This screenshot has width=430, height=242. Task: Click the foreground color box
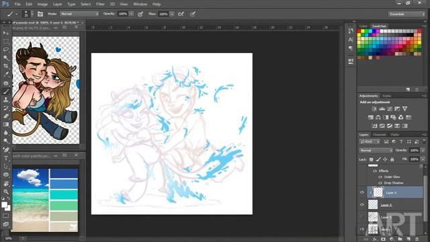(x=4, y=204)
